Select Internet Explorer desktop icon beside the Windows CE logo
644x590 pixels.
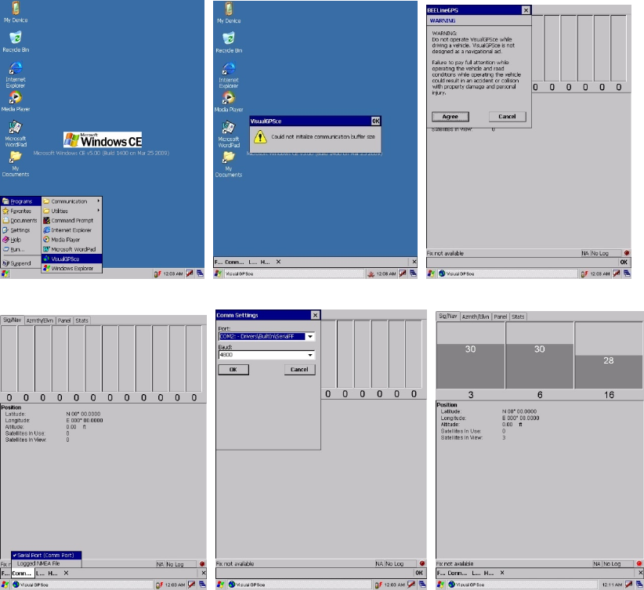pos(16,74)
